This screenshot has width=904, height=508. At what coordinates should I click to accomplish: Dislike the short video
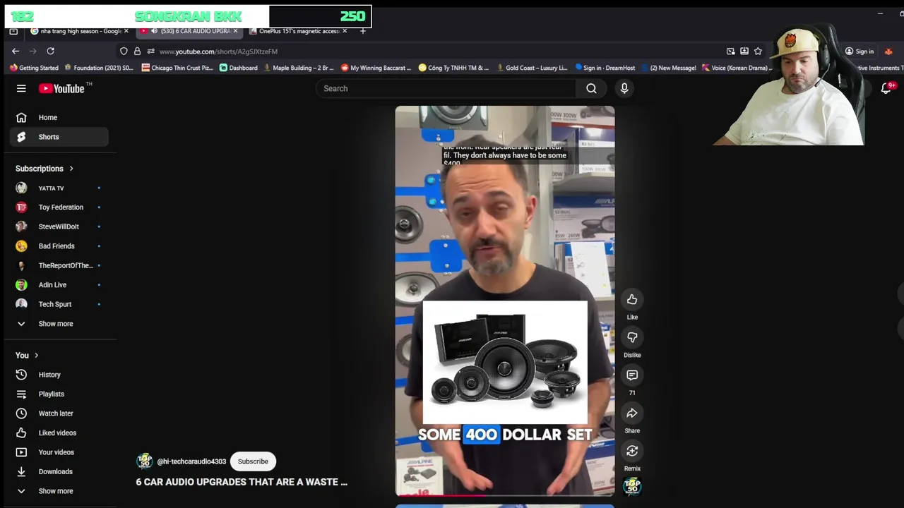pos(632,338)
